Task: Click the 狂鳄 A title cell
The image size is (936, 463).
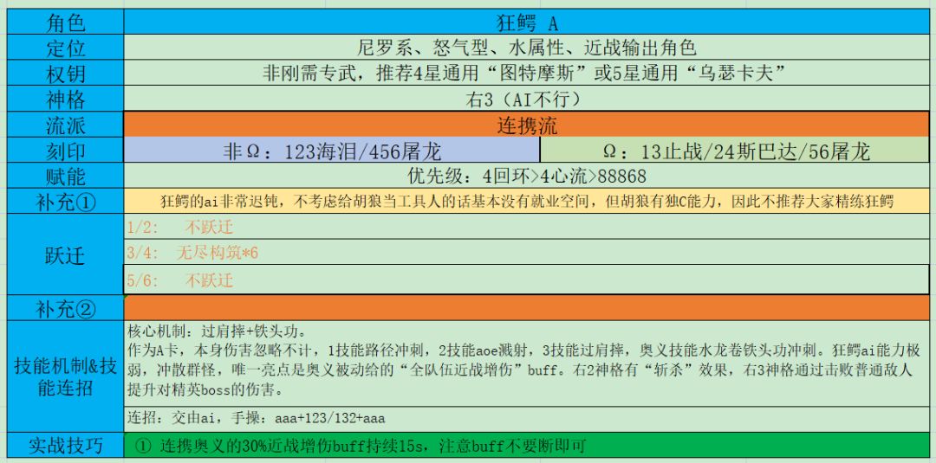Action: 527,22
